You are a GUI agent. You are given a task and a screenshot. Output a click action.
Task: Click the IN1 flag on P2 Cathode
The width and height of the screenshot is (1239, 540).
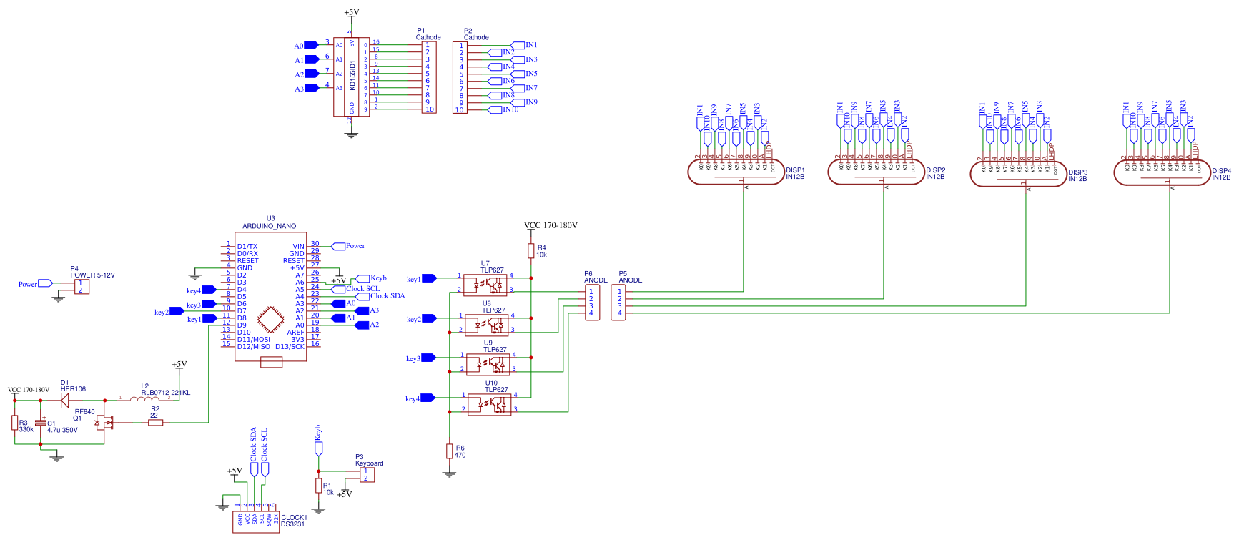524,45
